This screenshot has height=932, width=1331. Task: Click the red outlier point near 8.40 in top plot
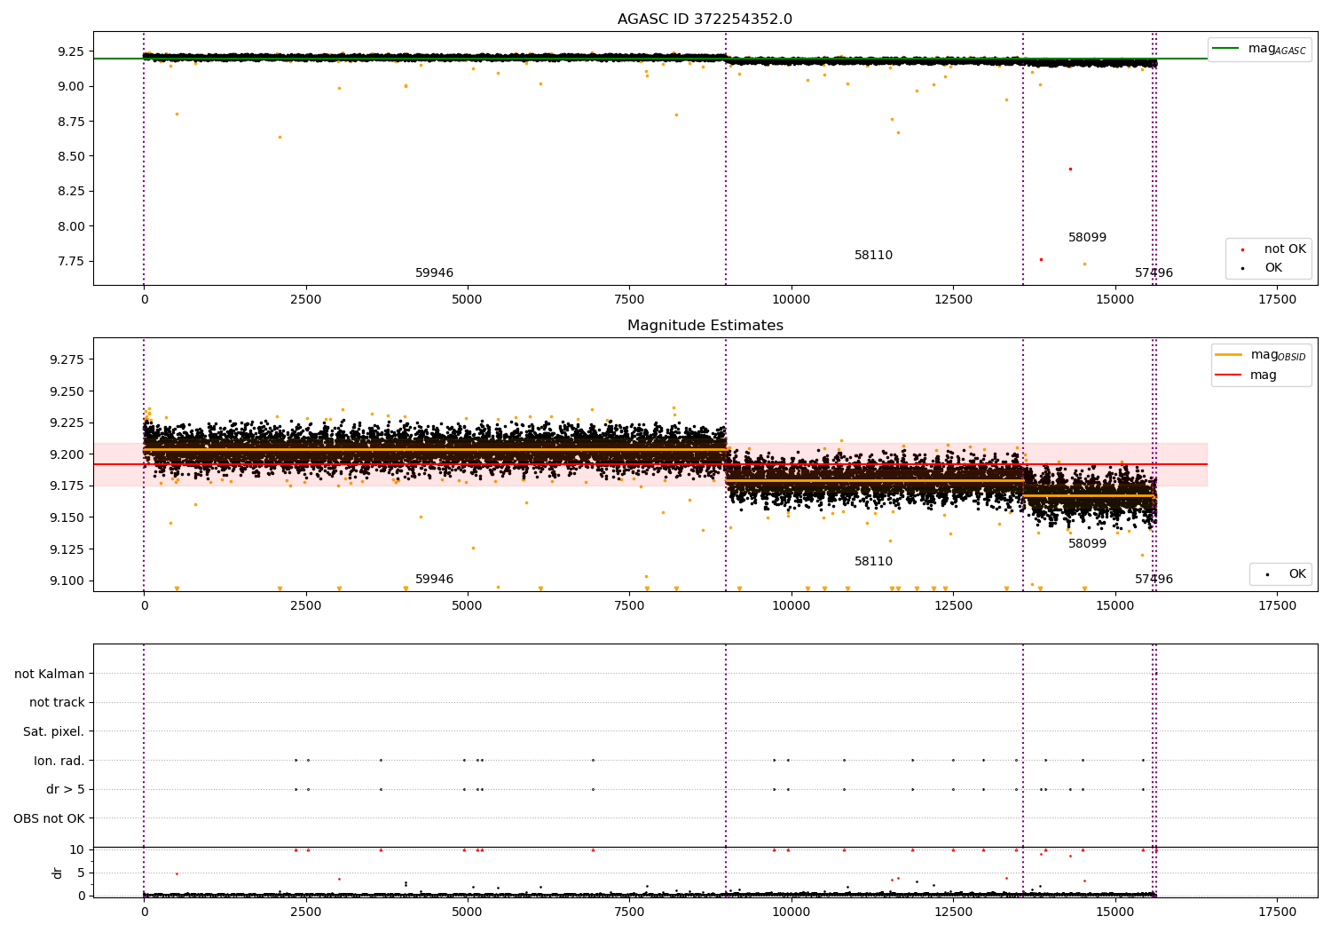[1070, 169]
